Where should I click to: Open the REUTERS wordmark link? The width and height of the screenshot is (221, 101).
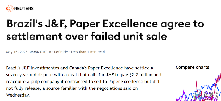point(24,9)
